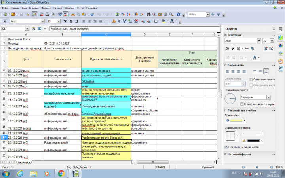
Task: Open the Gallery icon in toolbar
Action: [160, 14]
